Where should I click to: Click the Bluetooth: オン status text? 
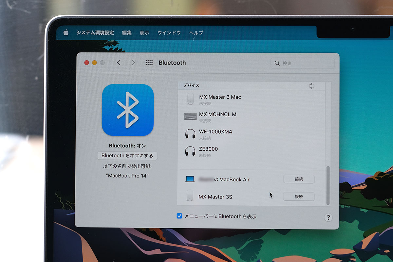point(127,146)
